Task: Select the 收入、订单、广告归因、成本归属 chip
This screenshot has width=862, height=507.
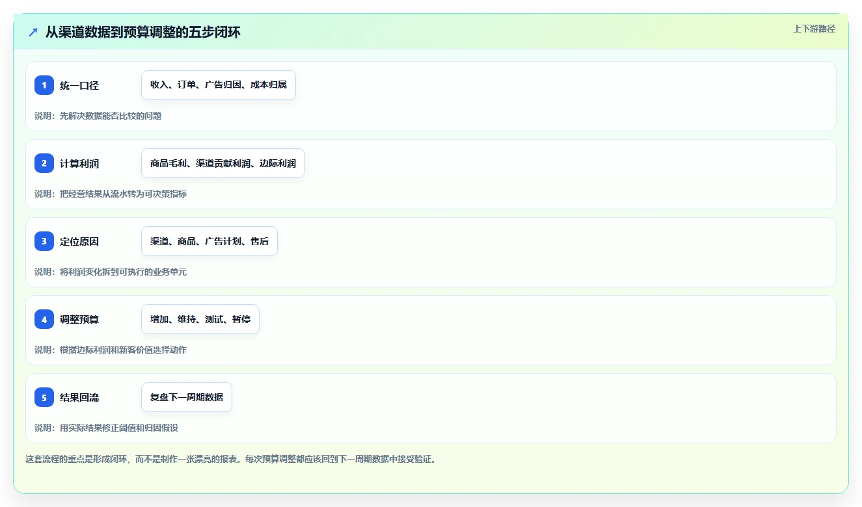Action: point(219,85)
